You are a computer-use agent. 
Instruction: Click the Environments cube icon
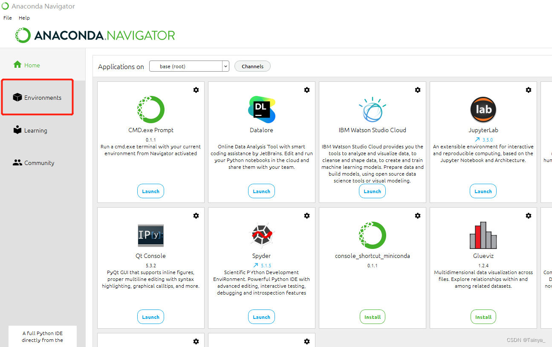[17, 98]
